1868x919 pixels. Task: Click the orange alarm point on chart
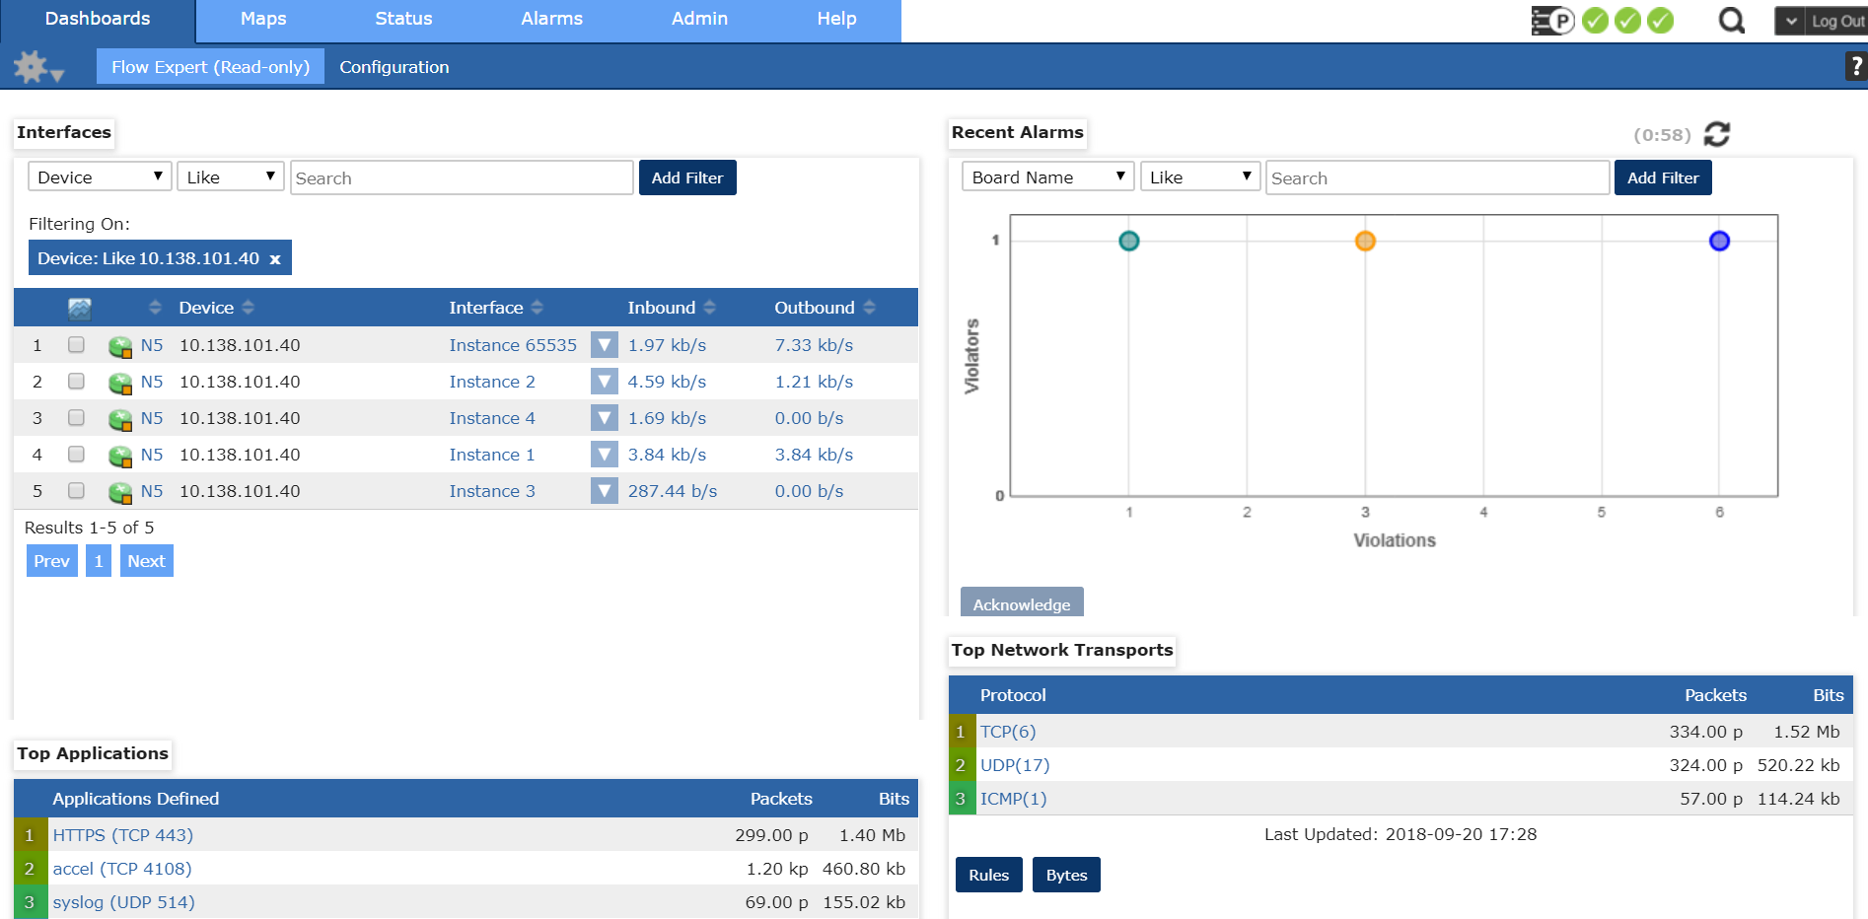1365,241
